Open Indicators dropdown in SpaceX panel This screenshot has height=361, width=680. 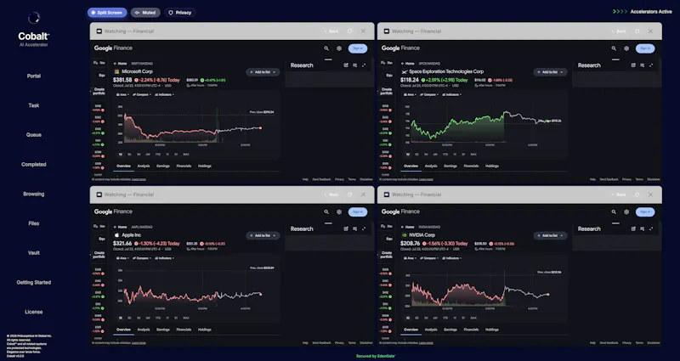[452, 94]
